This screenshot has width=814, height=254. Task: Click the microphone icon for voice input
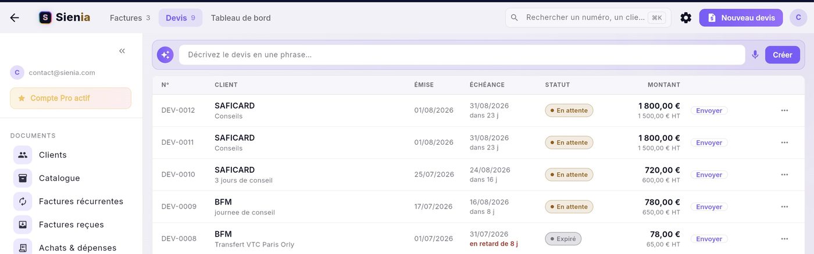coord(755,55)
